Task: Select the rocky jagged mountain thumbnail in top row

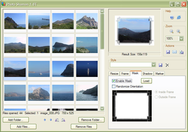Action: click(87, 21)
